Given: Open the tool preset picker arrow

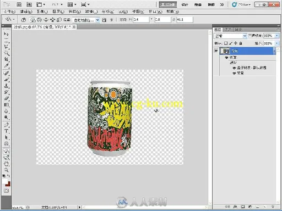Looking at the screenshot, I should (14, 19).
